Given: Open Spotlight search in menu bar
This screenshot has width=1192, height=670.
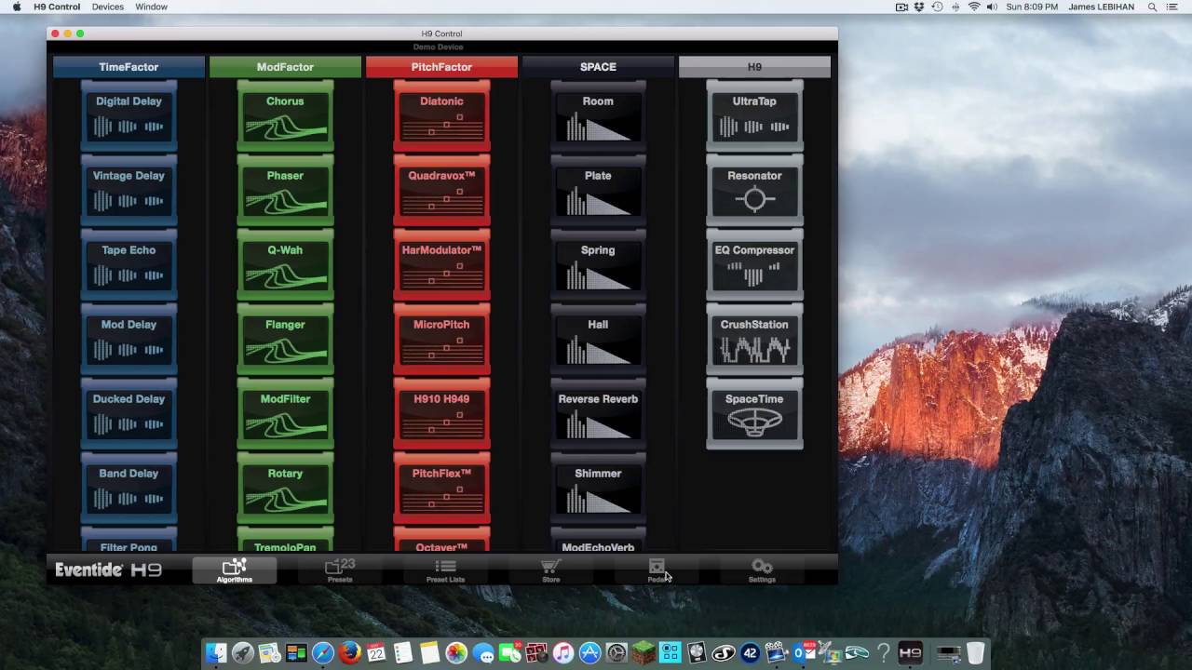Looking at the screenshot, I should coord(1151,7).
